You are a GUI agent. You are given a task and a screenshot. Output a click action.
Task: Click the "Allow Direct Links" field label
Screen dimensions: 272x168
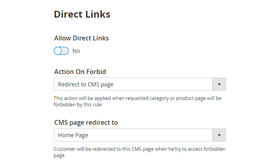pyautogui.click(x=81, y=38)
